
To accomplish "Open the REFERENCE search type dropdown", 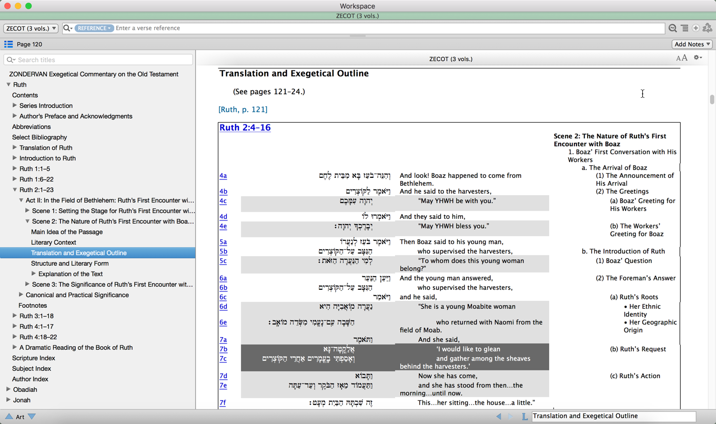I will click(94, 28).
